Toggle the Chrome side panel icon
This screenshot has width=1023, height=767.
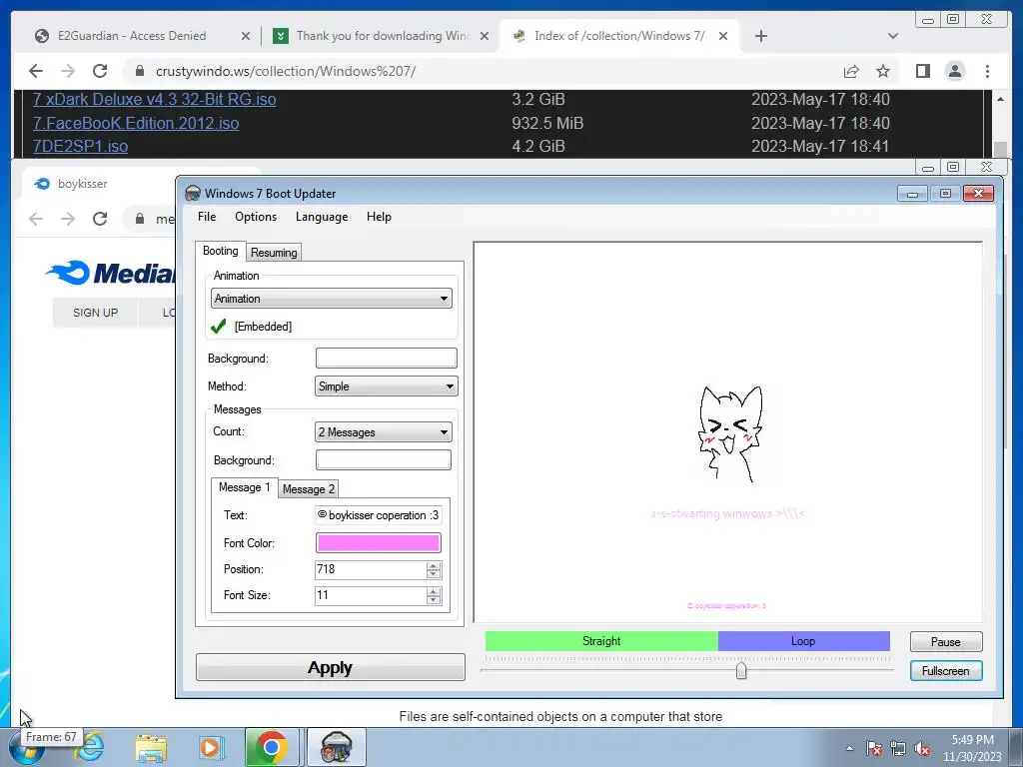click(922, 71)
